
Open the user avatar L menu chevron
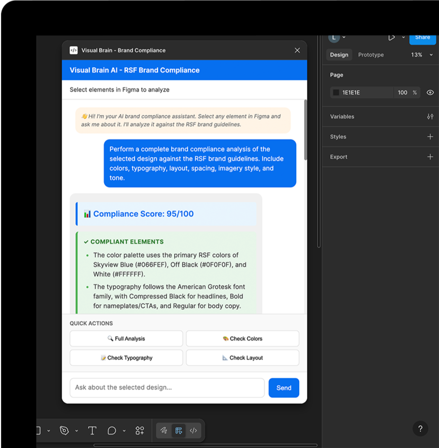pyautogui.click(x=344, y=37)
